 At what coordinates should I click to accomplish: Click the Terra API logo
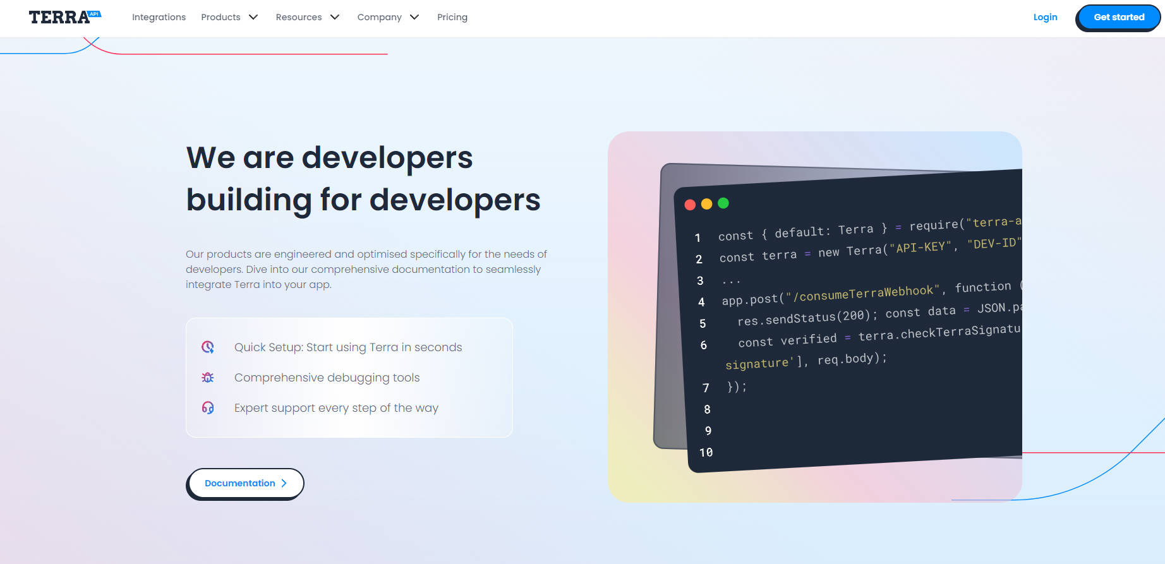64,17
